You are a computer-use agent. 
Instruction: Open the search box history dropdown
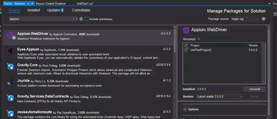click(77, 19)
